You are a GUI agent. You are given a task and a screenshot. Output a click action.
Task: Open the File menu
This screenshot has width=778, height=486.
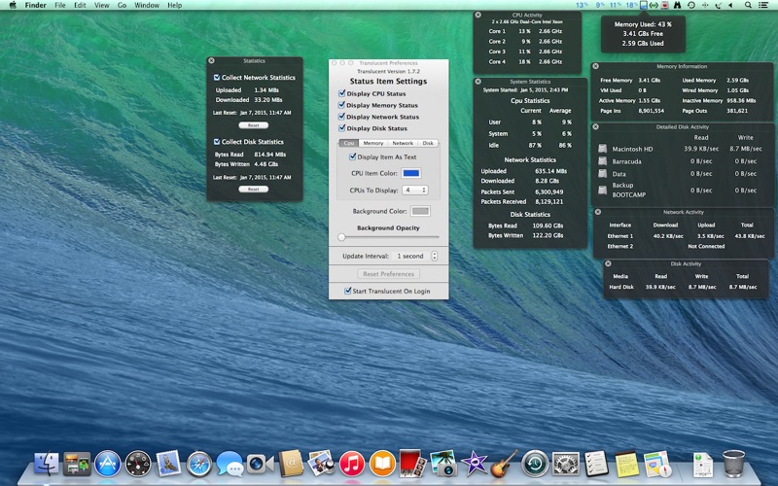(60, 5)
